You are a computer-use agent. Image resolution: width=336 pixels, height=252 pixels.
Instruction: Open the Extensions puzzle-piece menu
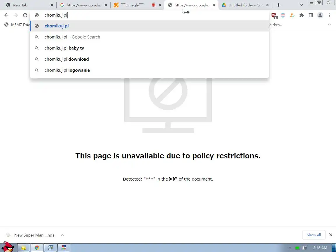tap(302, 15)
